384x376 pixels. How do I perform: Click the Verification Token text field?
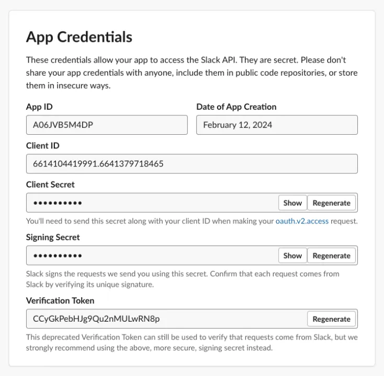pyautogui.click(x=166, y=319)
